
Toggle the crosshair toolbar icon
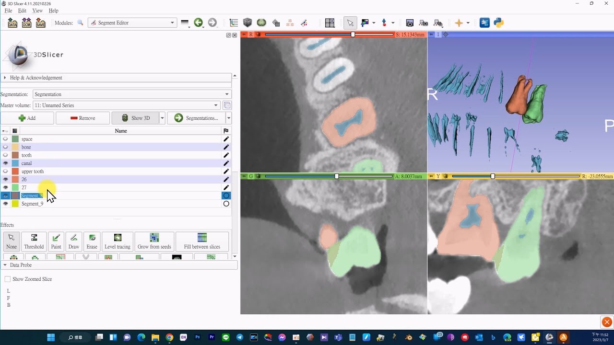click(459, 23)
